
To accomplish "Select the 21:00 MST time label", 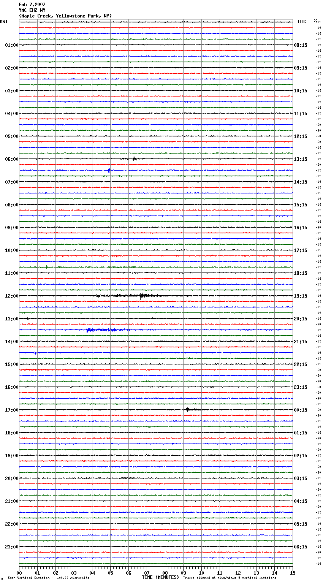I will 11,501.
